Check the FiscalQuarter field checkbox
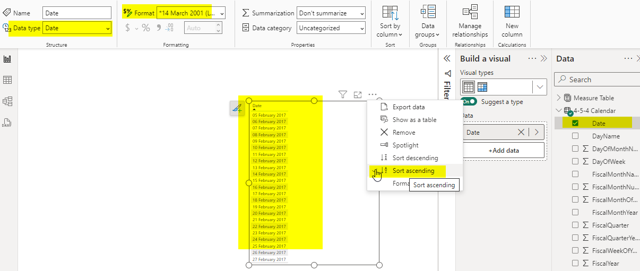Screen dimensions: 640x271 coord(575,225)
